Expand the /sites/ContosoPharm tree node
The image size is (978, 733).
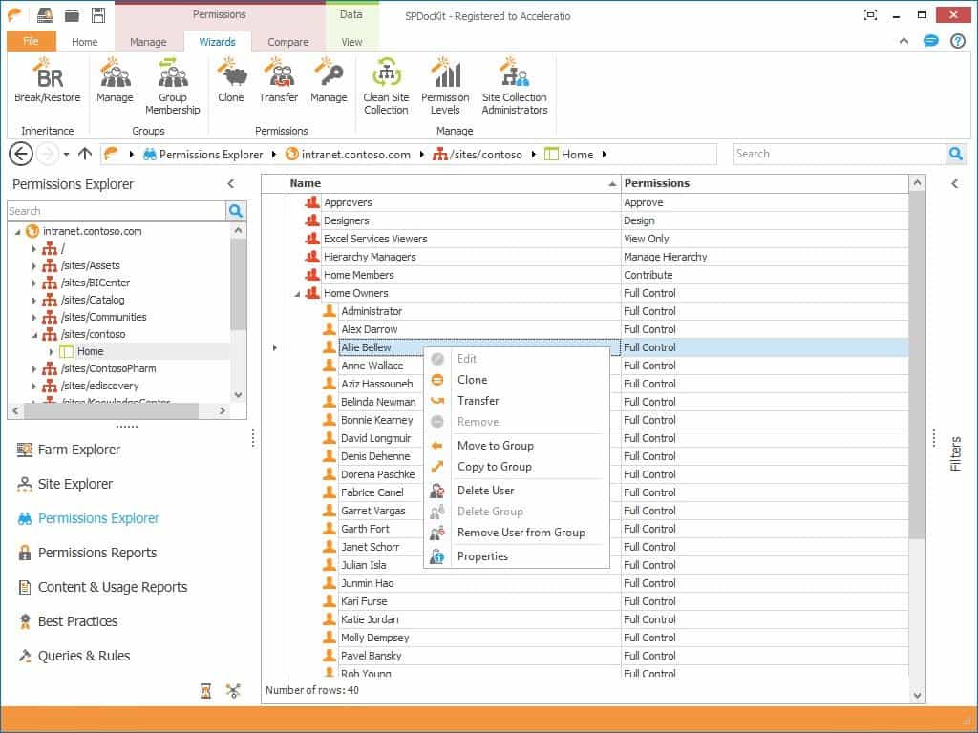(x=34, y=369)
